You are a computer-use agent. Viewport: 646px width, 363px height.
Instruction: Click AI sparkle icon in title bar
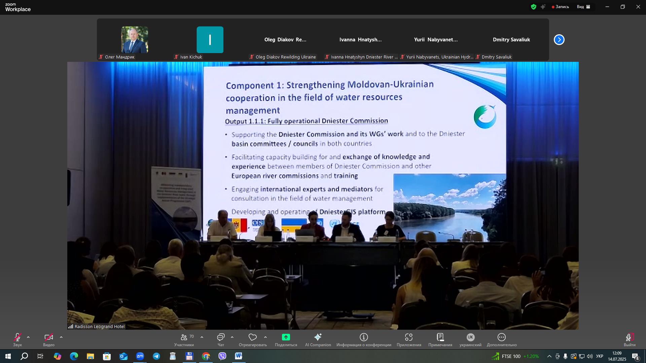[543, 7]
